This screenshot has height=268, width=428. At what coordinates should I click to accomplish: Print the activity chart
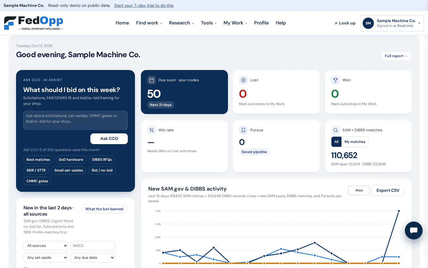(x=359, y=191)
